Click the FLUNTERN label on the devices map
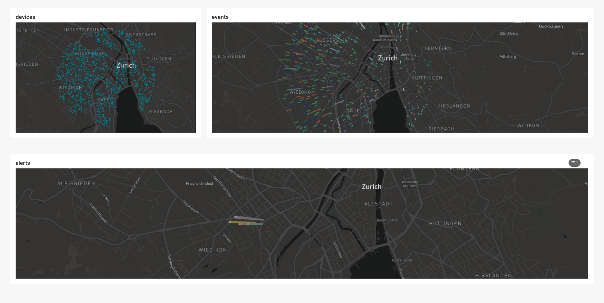 (160, 59)
